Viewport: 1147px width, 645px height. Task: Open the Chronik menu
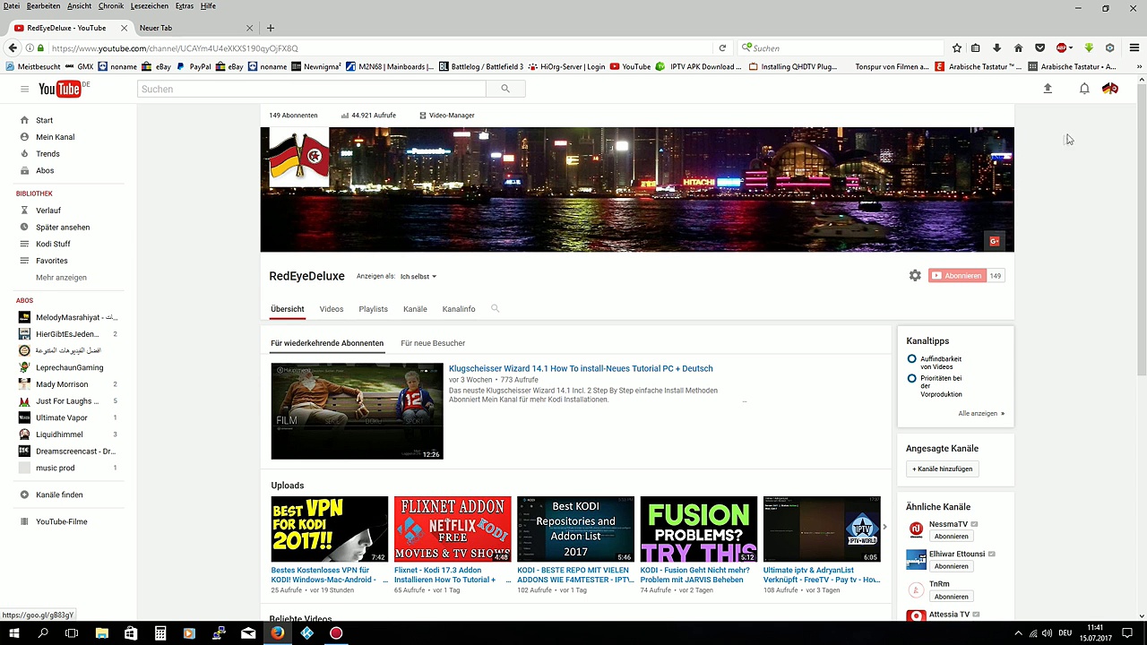pos(111,6)
